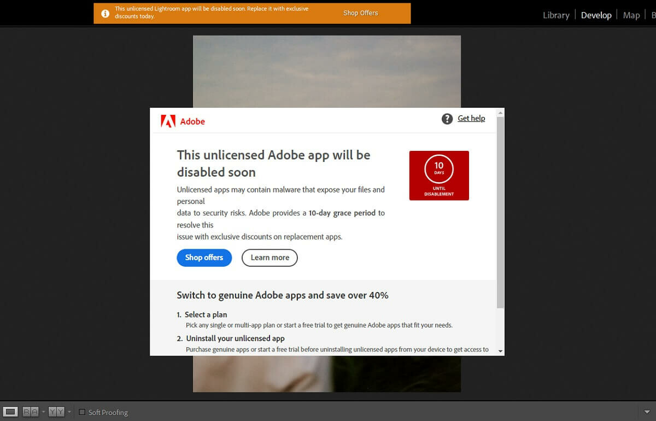This screenshot has width=656, height=421.
Task: Click the Learn more button
Action: [x=270, y=258]
